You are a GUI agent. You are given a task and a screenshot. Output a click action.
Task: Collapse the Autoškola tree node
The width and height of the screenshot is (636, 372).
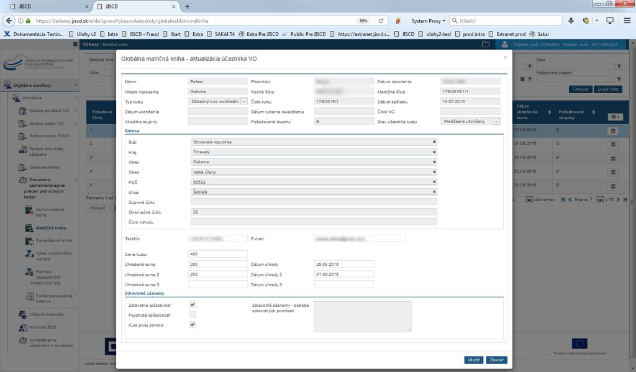point(32,98)
